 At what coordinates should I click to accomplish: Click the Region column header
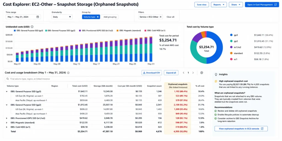pyautogui.click(x=55, y=86)
